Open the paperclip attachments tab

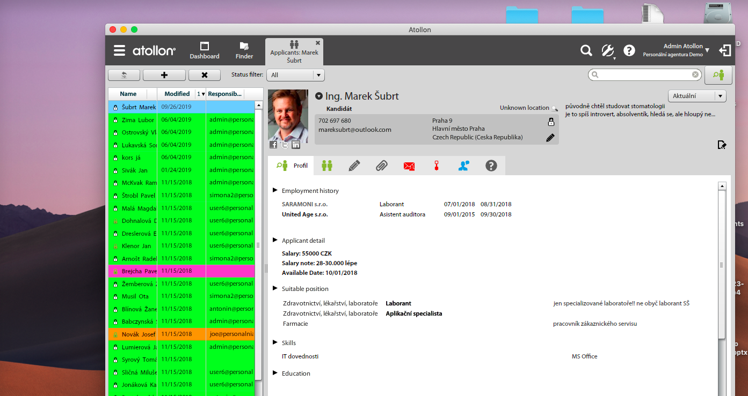click(381, 166)
